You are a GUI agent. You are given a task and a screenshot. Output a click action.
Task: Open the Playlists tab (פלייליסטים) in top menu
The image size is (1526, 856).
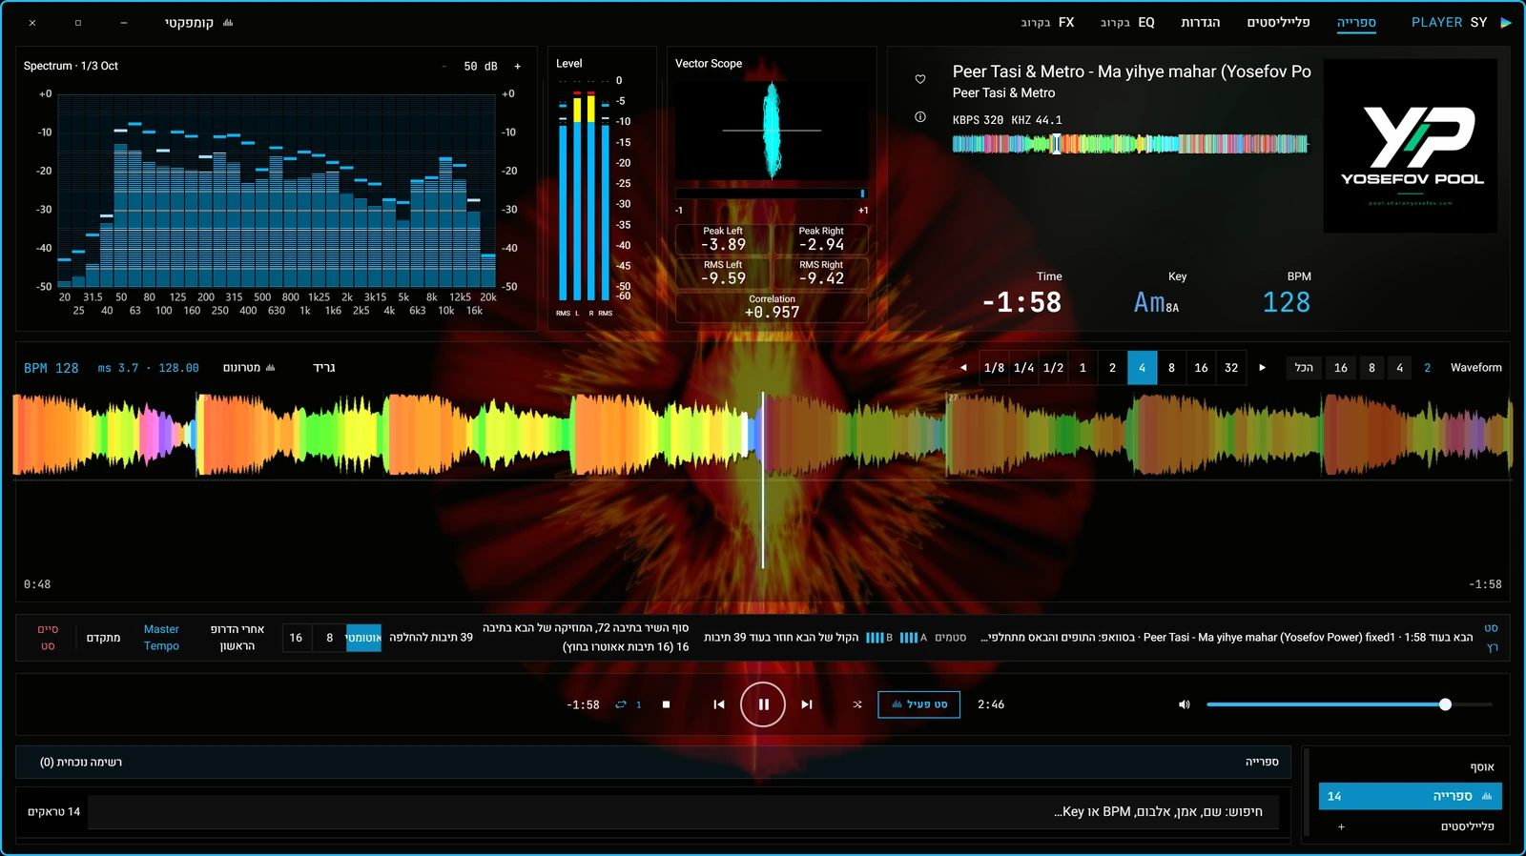point(1278,23)
